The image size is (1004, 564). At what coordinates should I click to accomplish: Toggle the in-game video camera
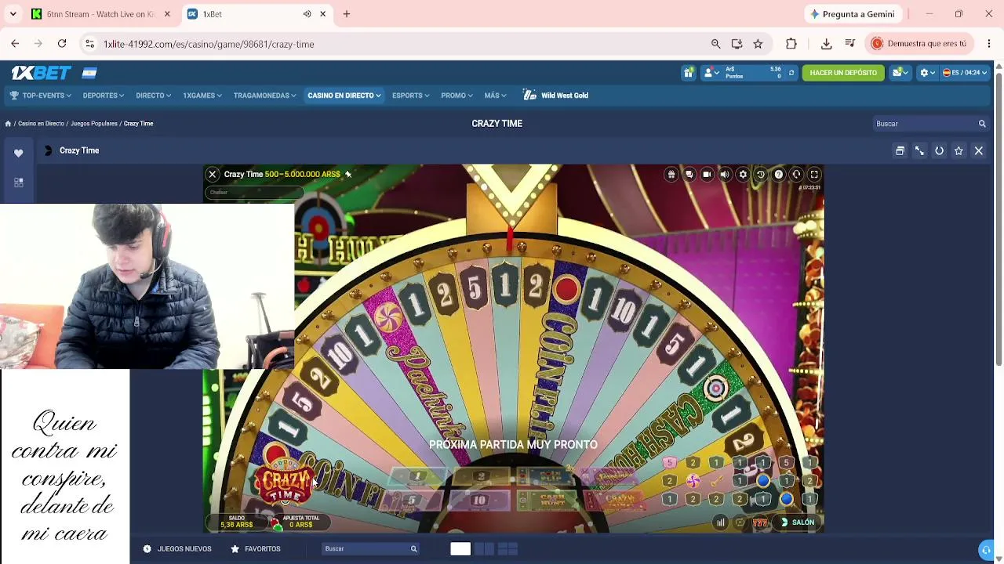[707, 175]
